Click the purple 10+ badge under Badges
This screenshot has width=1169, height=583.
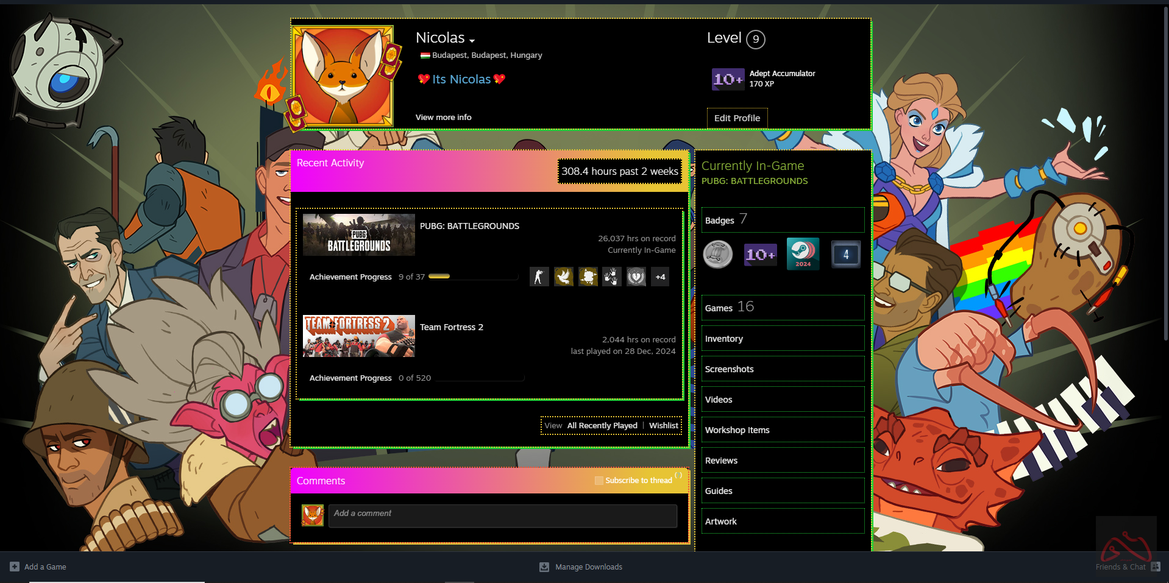[760, 255]
